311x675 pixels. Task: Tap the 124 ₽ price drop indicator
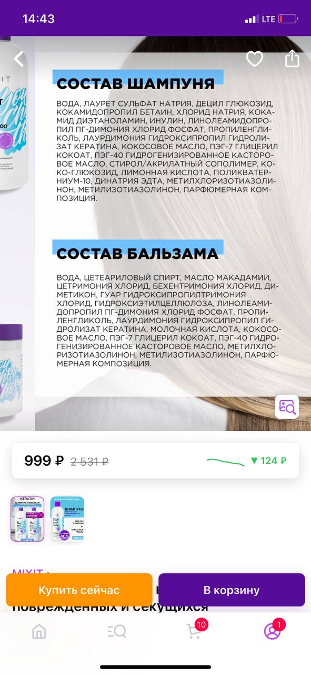(268, 461)
